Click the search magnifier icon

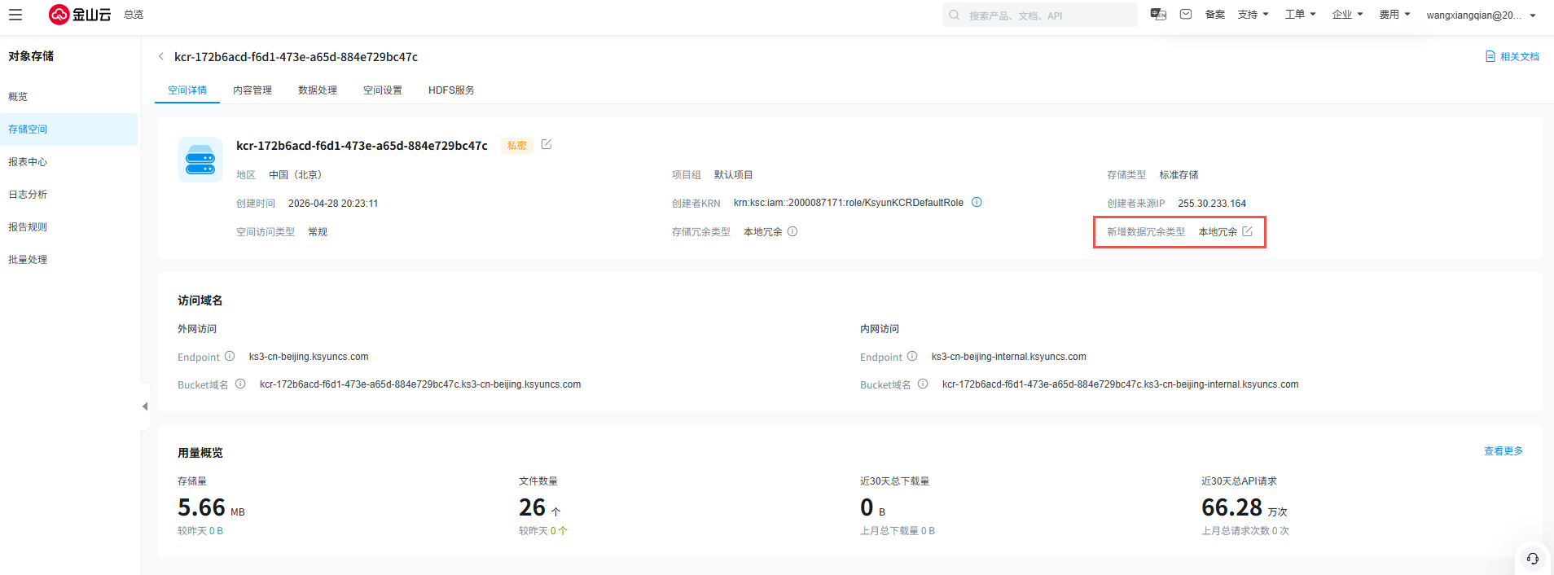pyautogui.click(x=954, y=15)
